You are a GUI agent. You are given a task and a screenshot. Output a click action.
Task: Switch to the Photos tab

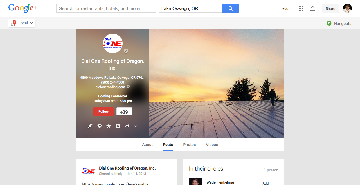coord(190,145)
